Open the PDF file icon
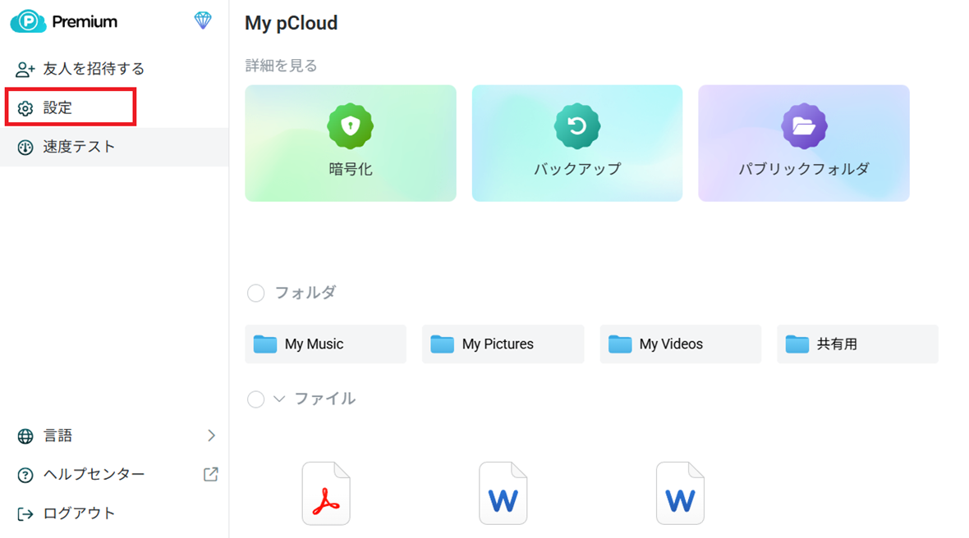The width and height of the screenshot is (969, 538). pyautogui.click(x=326, y=494)
